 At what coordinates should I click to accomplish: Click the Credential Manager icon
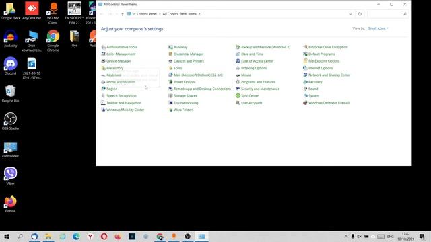point(170,54)
